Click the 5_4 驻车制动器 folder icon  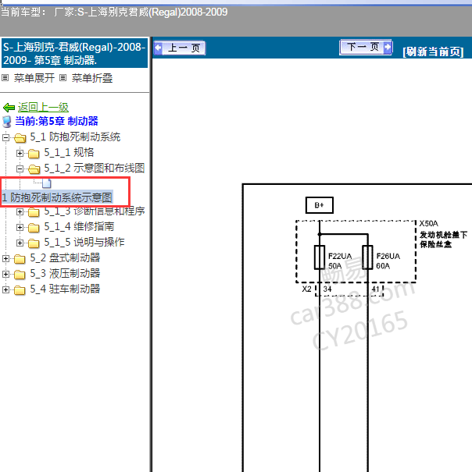(20, 290)
